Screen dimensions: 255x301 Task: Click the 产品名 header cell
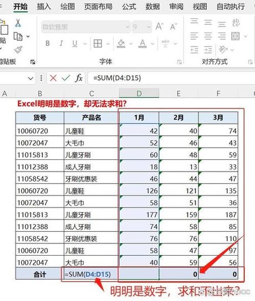pyautogui.click(x=91, y=117)
